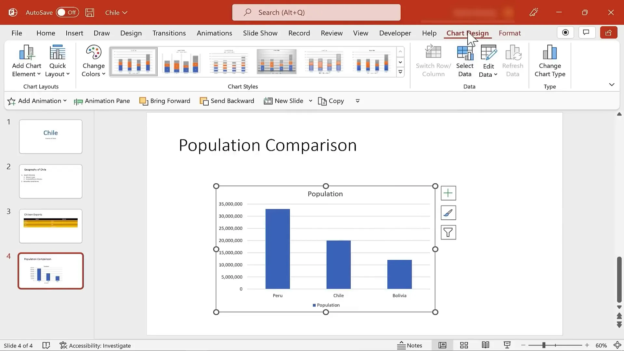Toggle the Notes pane

click(410, 345)
